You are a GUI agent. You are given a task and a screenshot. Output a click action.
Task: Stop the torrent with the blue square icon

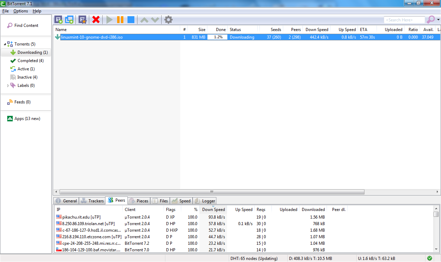[131, 20]
